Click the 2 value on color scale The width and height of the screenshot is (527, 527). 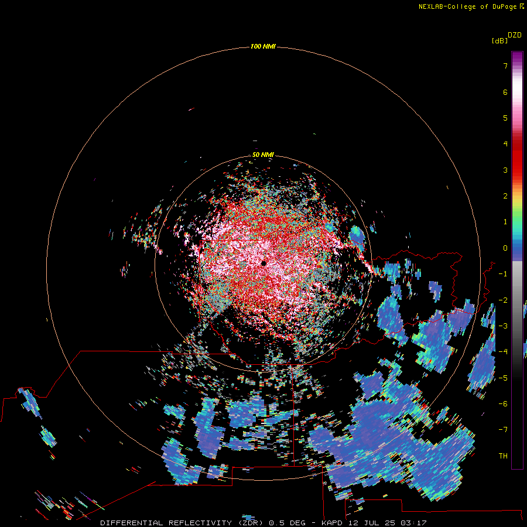505,196
